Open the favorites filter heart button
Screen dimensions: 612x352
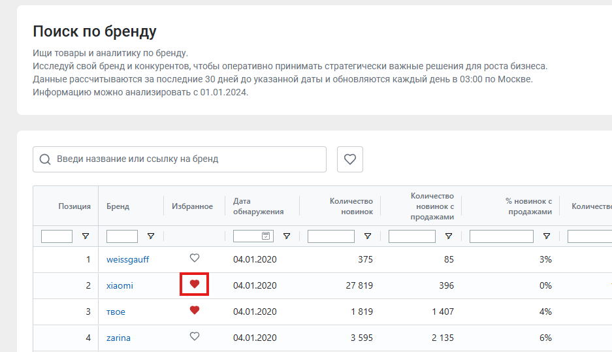349,159
